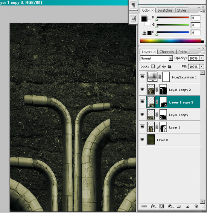Viewport: 207px width, 213px height.
Task: Click the Layers panel scroll-down arrow
Action: [202, 201]
